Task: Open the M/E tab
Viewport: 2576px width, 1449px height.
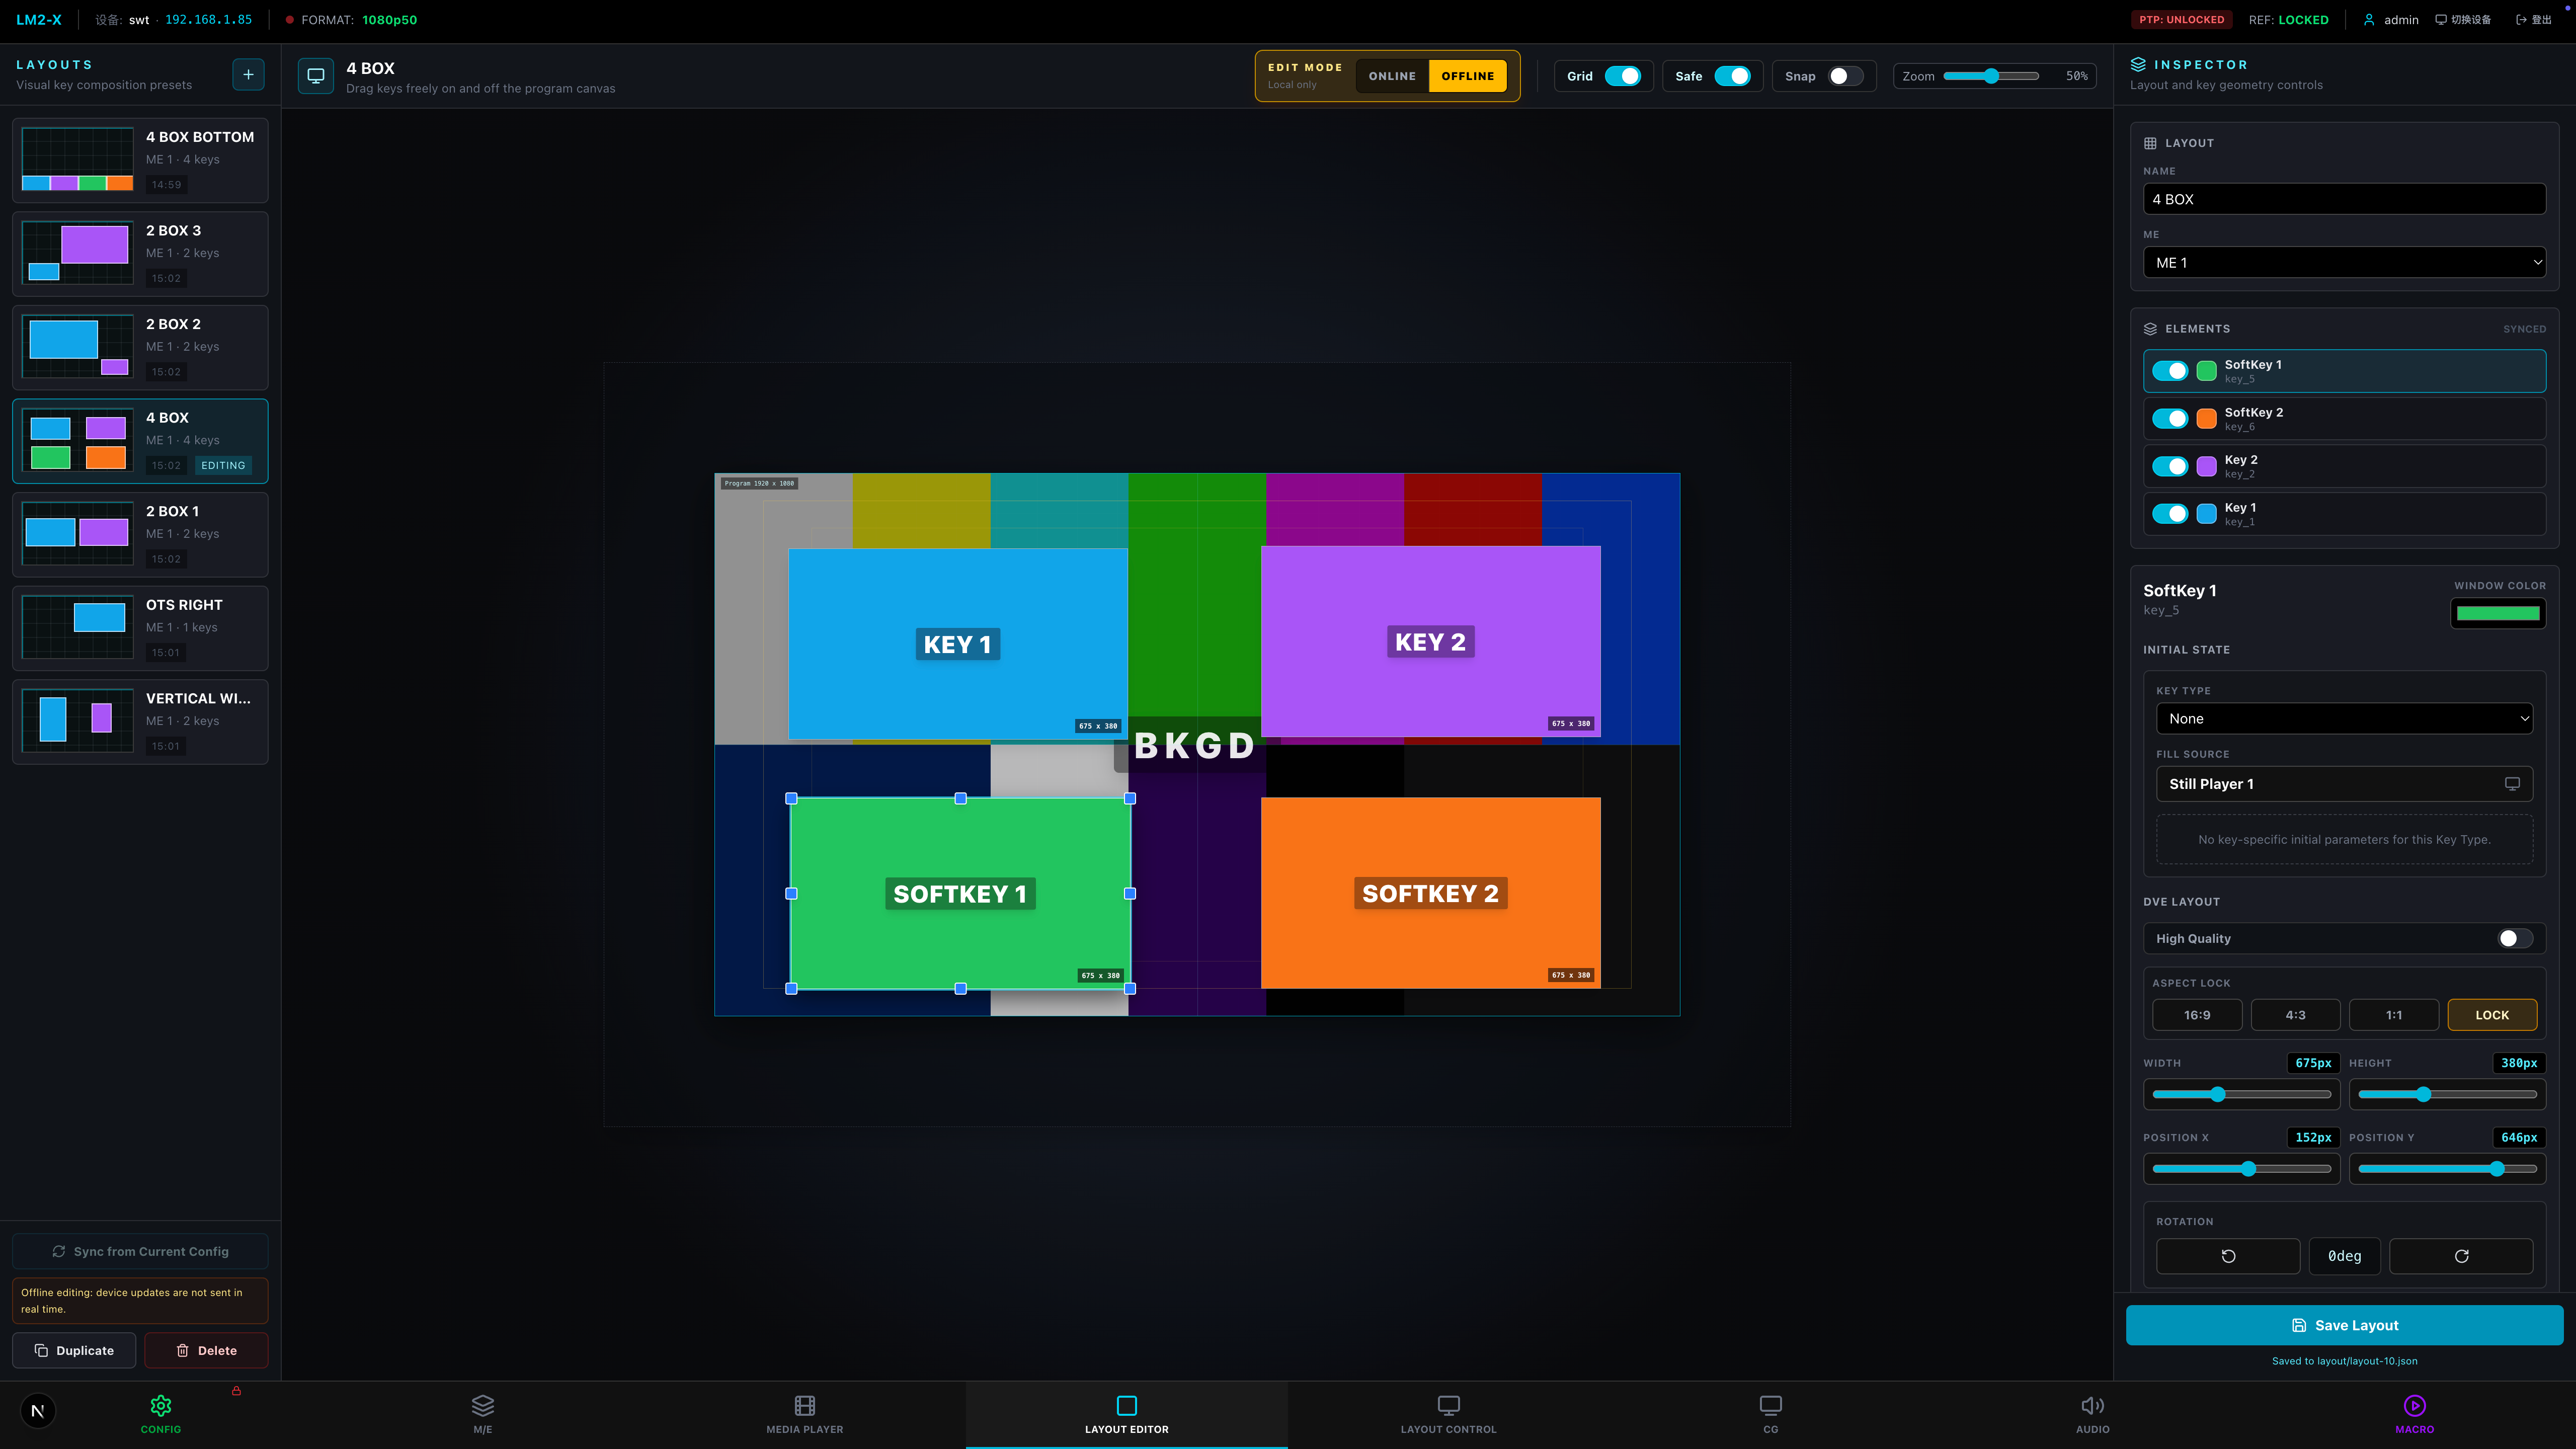Action: pyautogui.click(x=483, y=1414)
